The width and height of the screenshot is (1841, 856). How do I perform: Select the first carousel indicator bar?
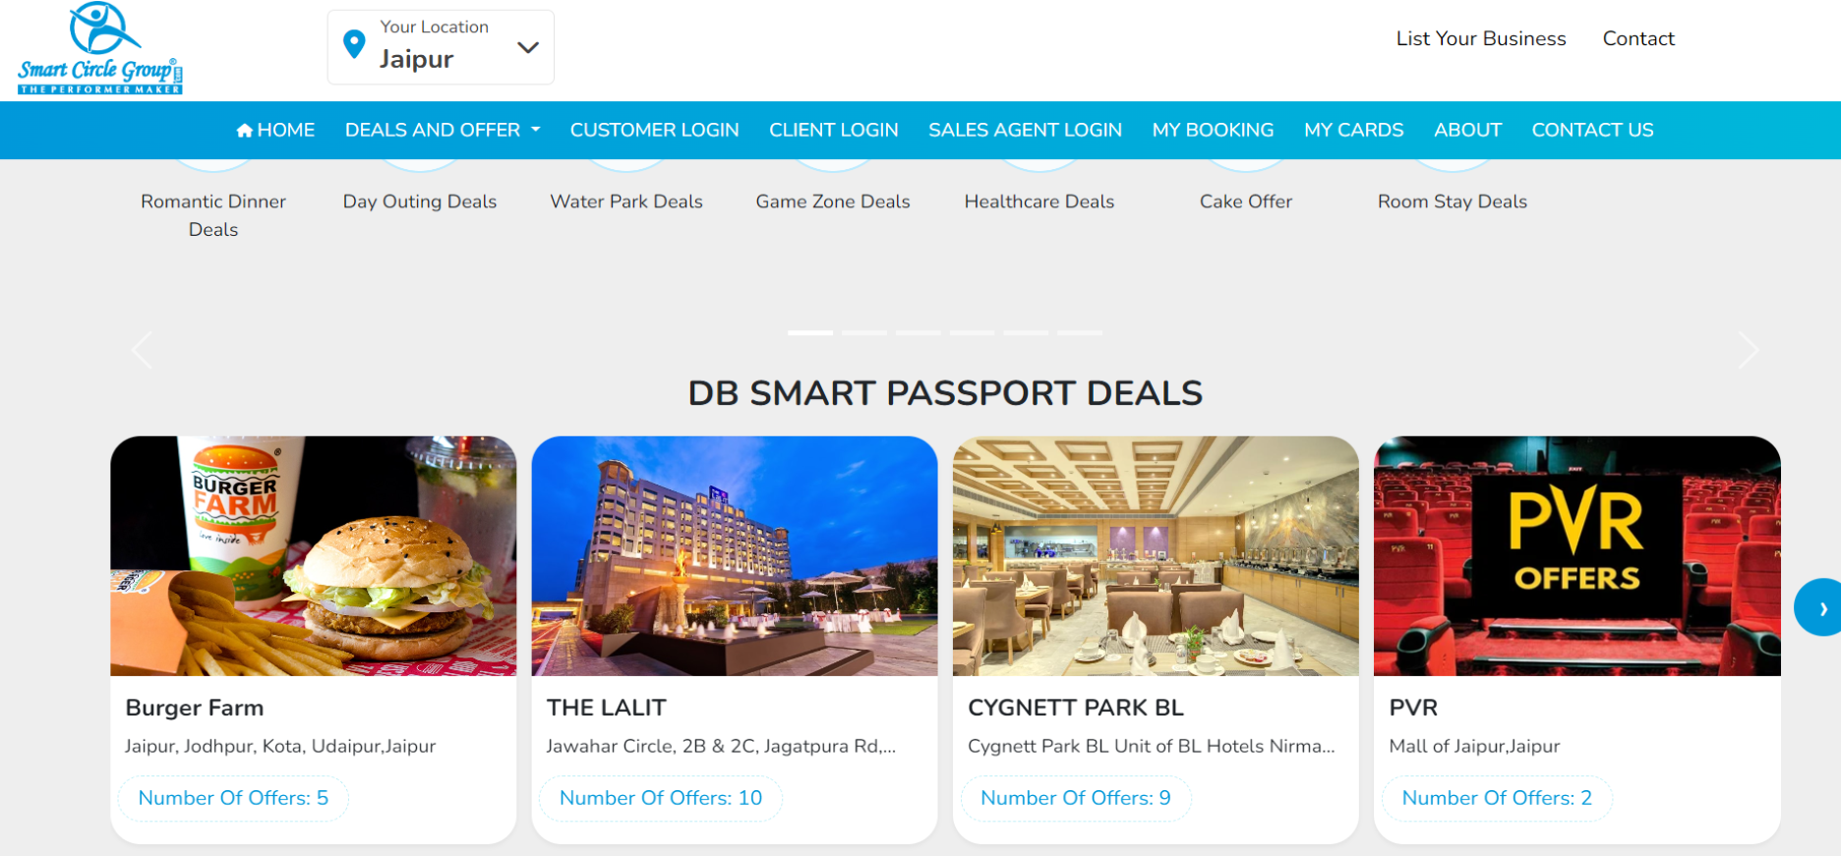[810, 333]
